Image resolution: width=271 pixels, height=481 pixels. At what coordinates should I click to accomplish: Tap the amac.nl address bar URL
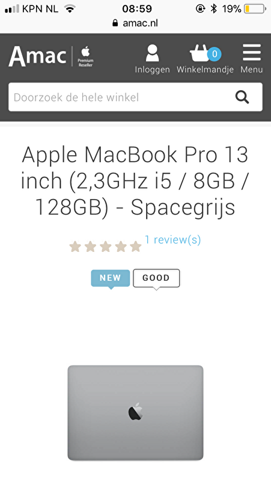pyautogui.click(x=141, y=23)
